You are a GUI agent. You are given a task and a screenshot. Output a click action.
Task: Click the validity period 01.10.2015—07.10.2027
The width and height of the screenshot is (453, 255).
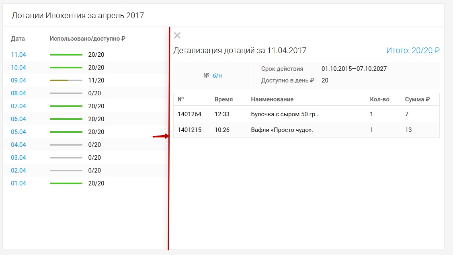point(354,68)
